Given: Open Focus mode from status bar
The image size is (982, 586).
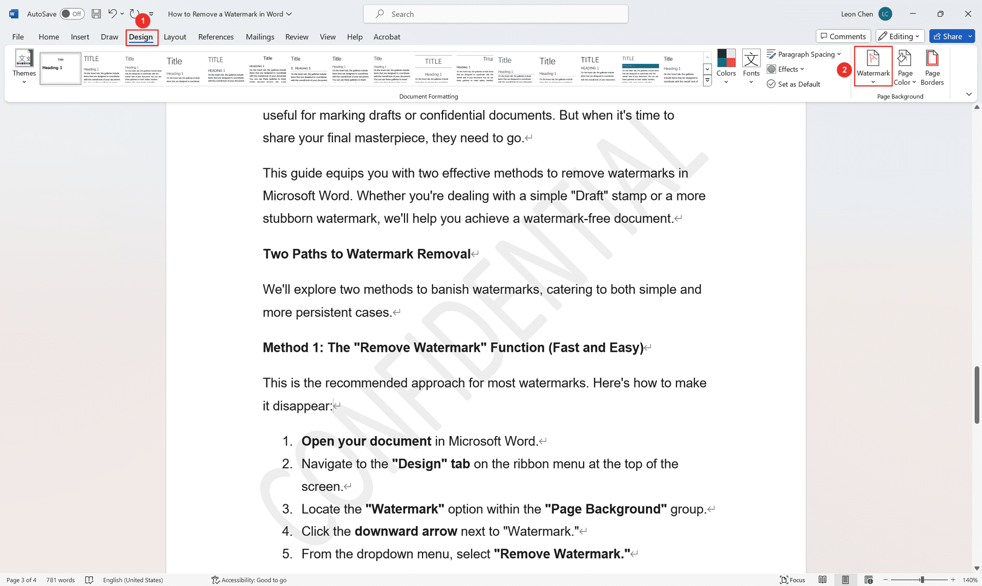Looking at the screenshot, I should click(792, 579).
